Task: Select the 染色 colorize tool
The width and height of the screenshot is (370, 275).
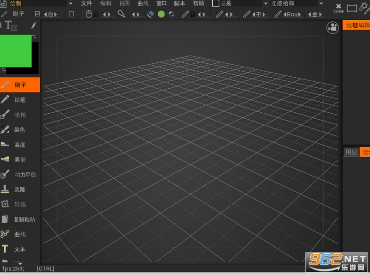Action: [20, 129]
